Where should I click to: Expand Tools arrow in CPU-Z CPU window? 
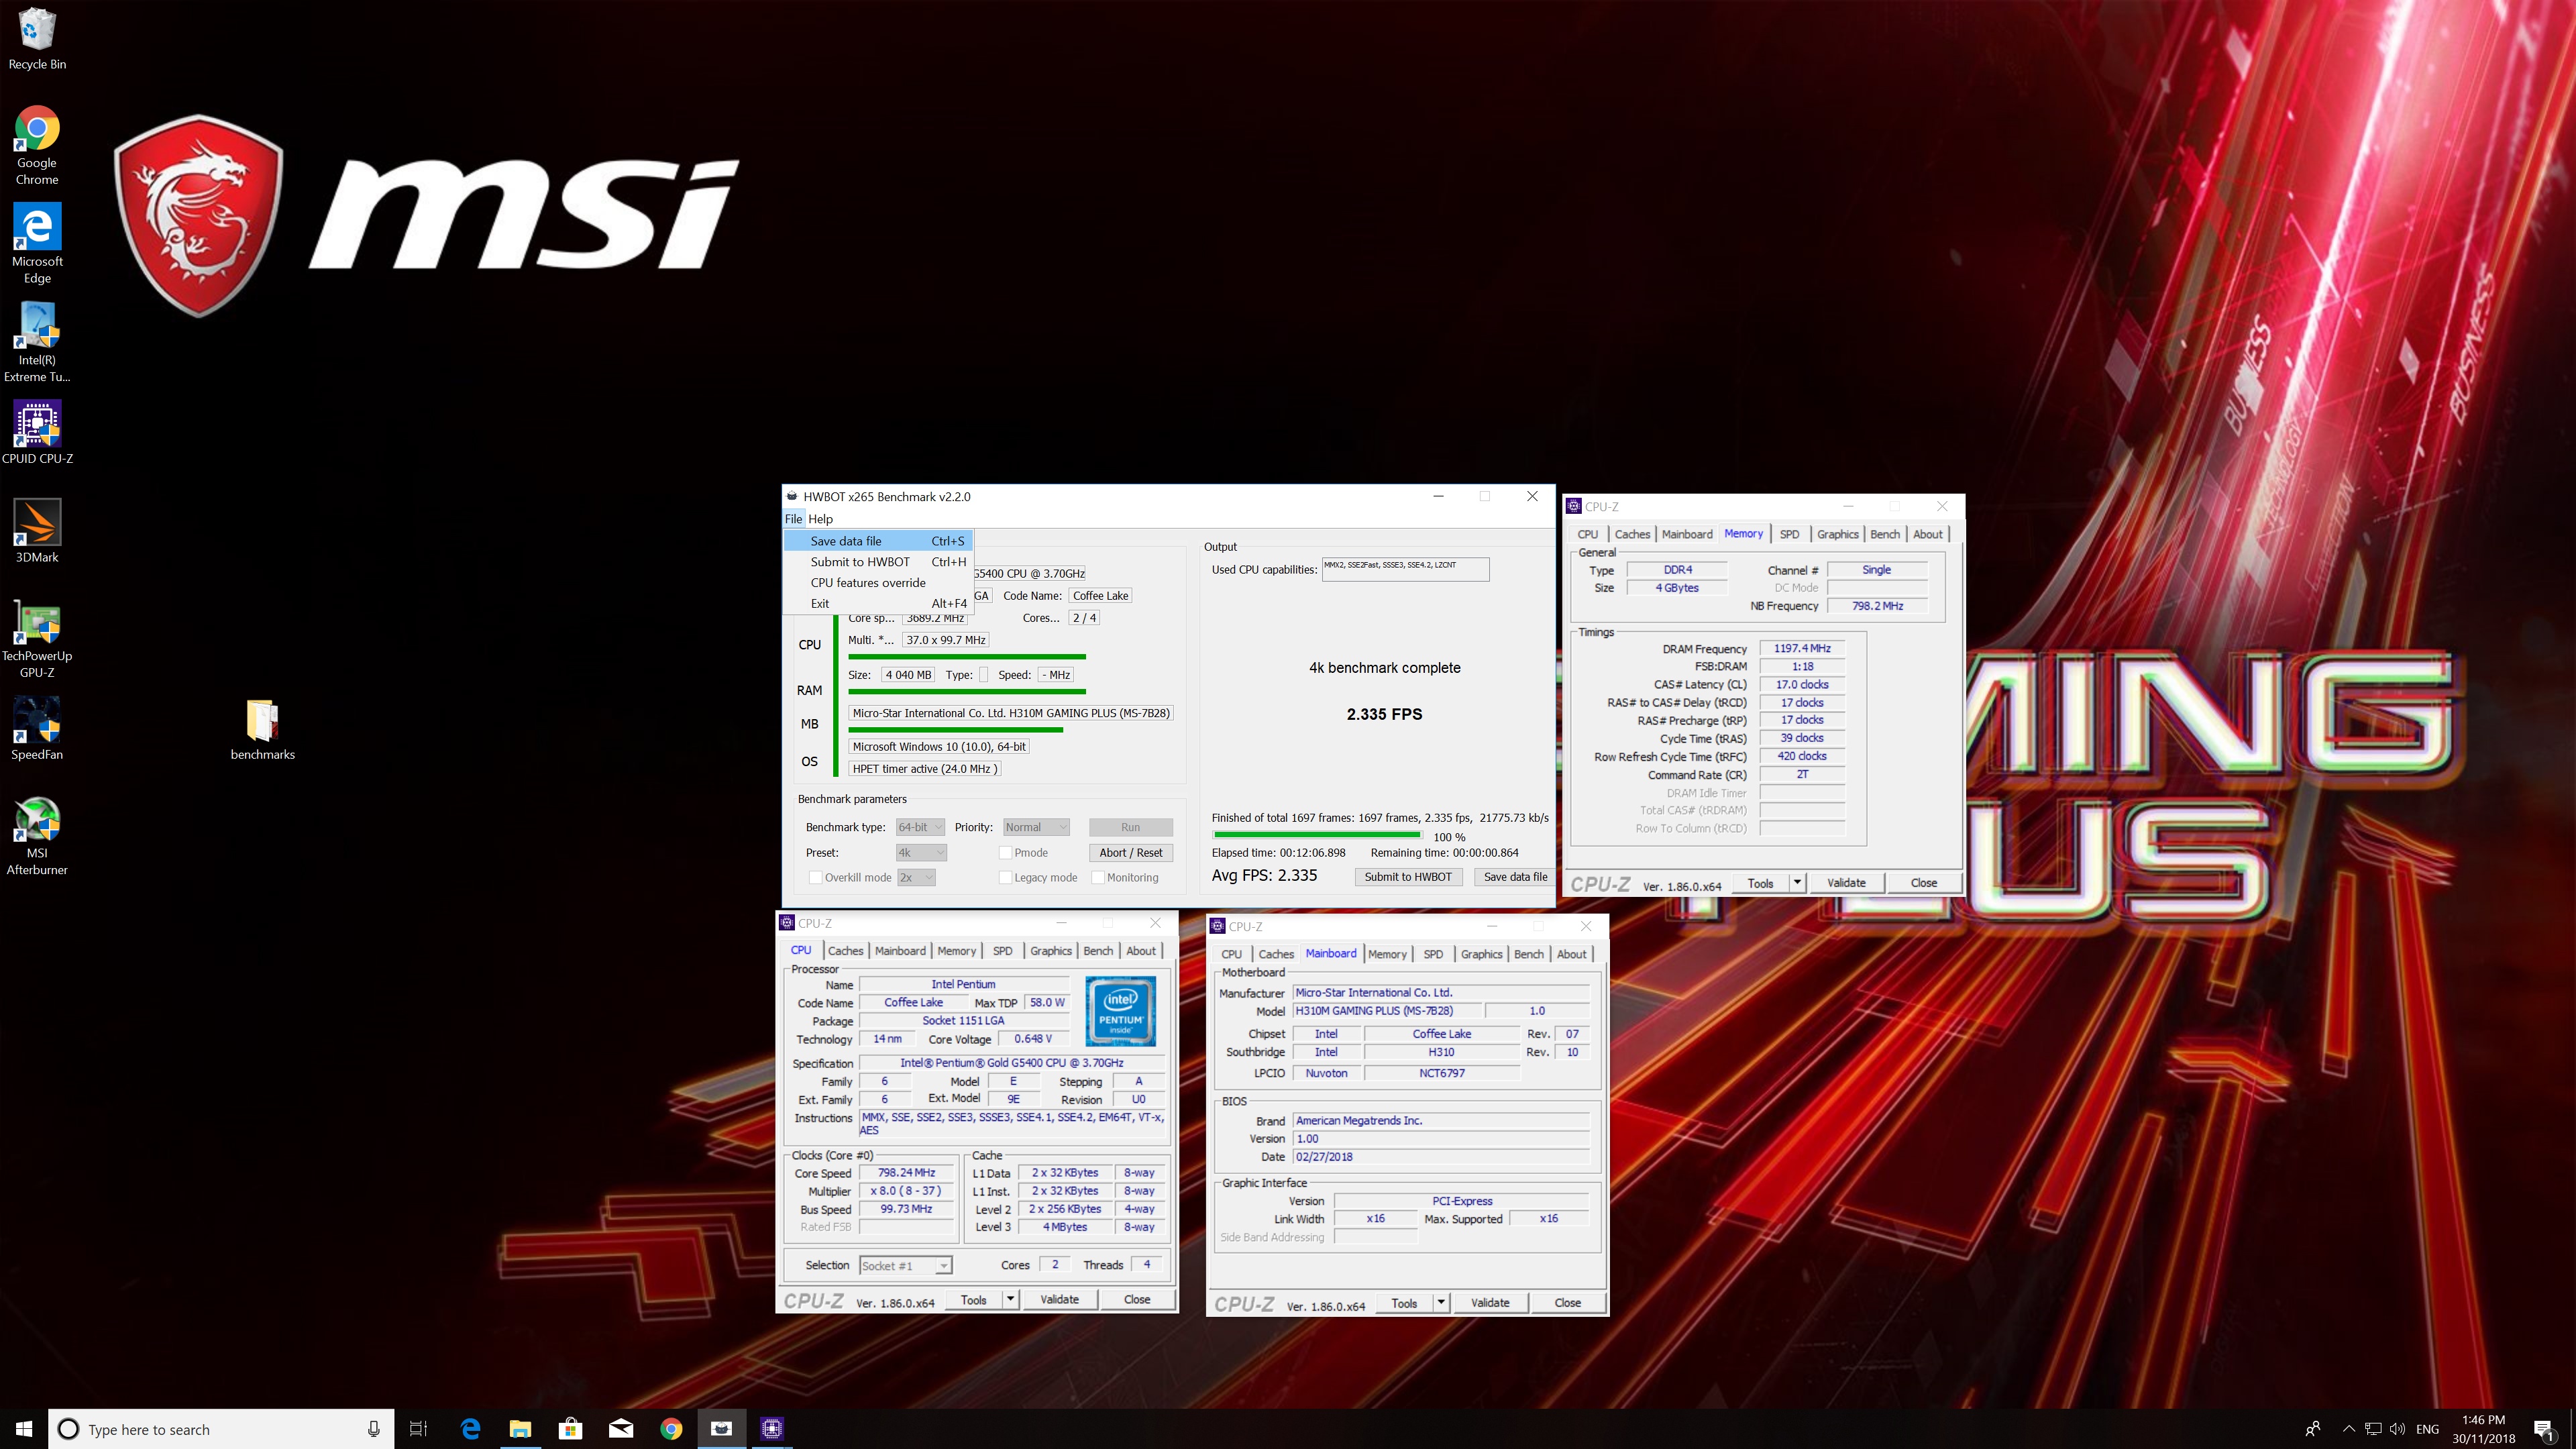(1011, 1300)
